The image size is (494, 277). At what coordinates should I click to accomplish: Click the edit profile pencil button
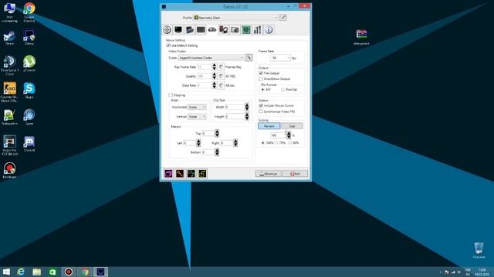[x=283, y=18]
